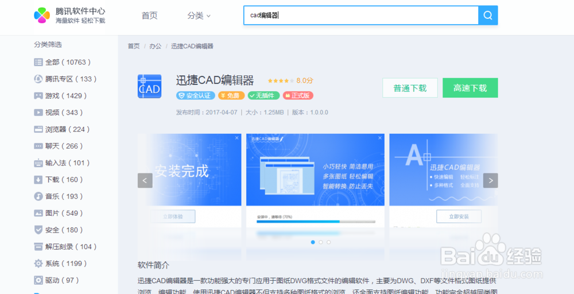Image resolution: width=574 pixels, height=294 pixels.
Task: Open 首页 breadcrumb link
Action: click(134, 46)
